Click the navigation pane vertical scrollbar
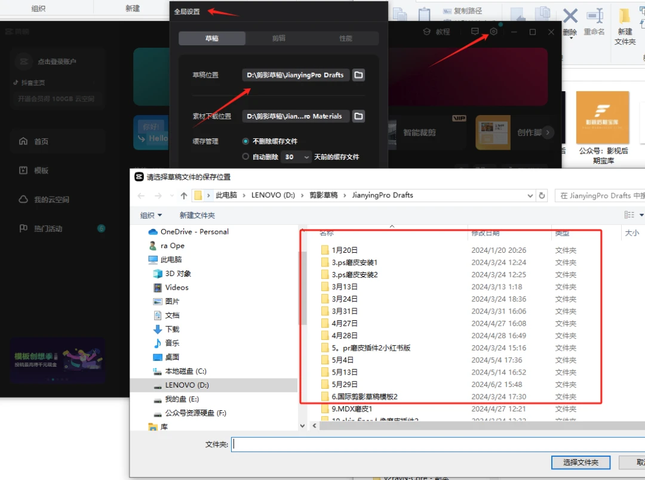 click(303, 287)
